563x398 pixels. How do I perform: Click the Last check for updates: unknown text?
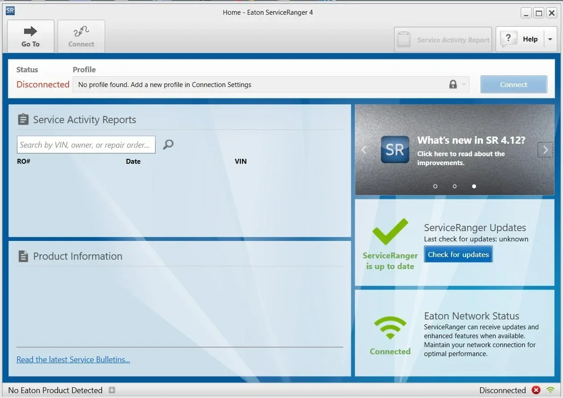coord(476,239)
